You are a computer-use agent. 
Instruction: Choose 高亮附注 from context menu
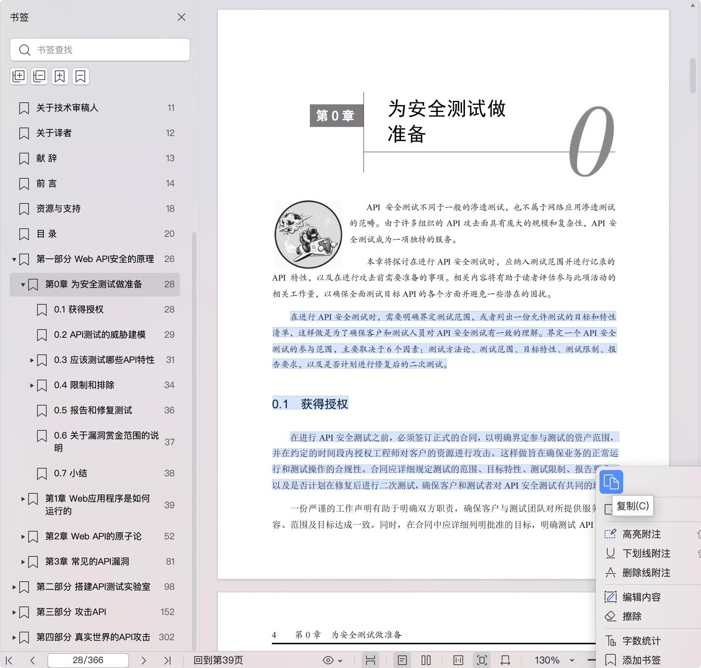point(641,534)
